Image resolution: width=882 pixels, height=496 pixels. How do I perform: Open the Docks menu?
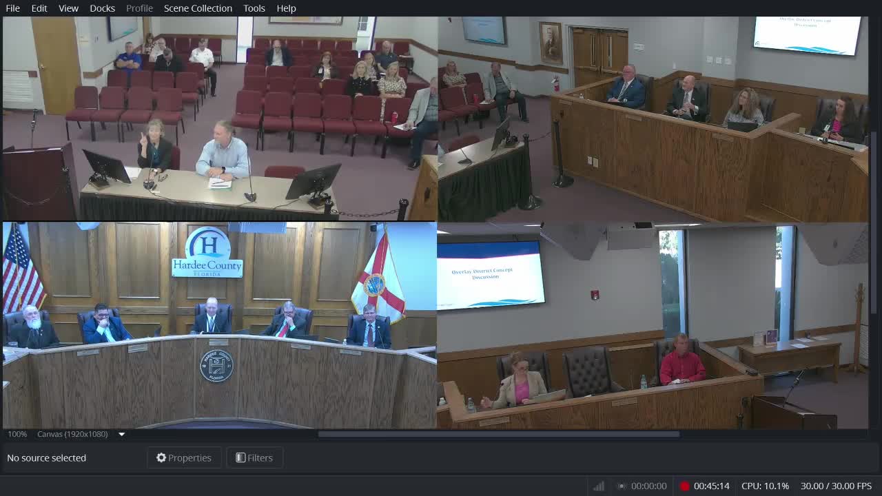tap(102, 8)
